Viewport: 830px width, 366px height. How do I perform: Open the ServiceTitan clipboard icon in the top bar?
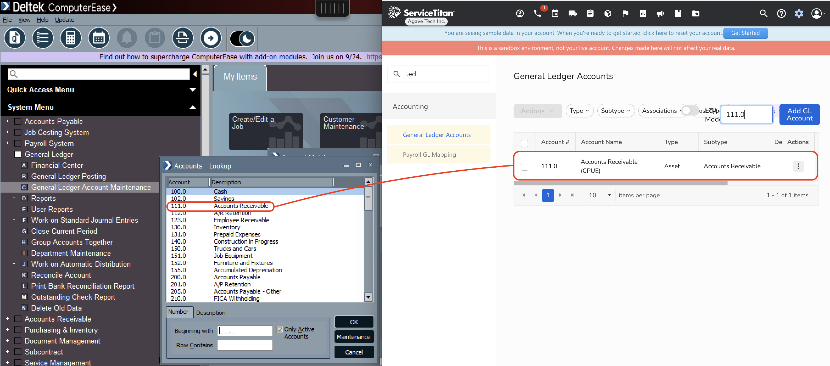pyautogui.click(x=590, y=13)
